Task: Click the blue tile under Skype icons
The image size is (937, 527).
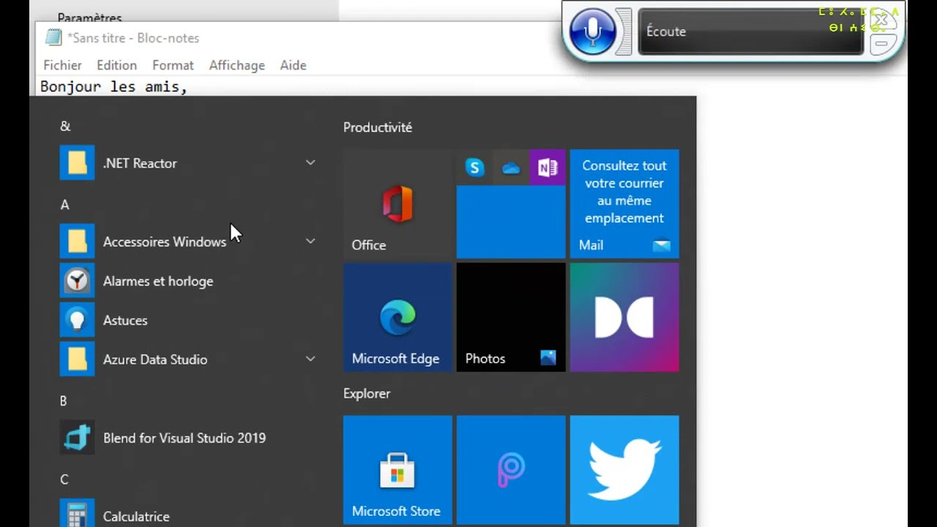Action: (x=511, y=222)
